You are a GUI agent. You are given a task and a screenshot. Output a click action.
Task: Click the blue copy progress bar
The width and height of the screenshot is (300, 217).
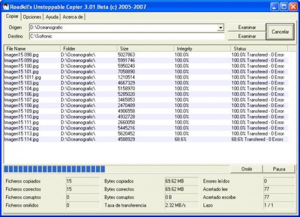pyautogui.click(x=55, y=169)
